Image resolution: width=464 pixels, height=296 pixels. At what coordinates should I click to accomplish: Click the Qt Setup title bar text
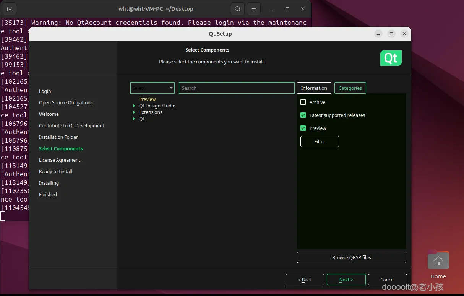(x=220, y=34)
